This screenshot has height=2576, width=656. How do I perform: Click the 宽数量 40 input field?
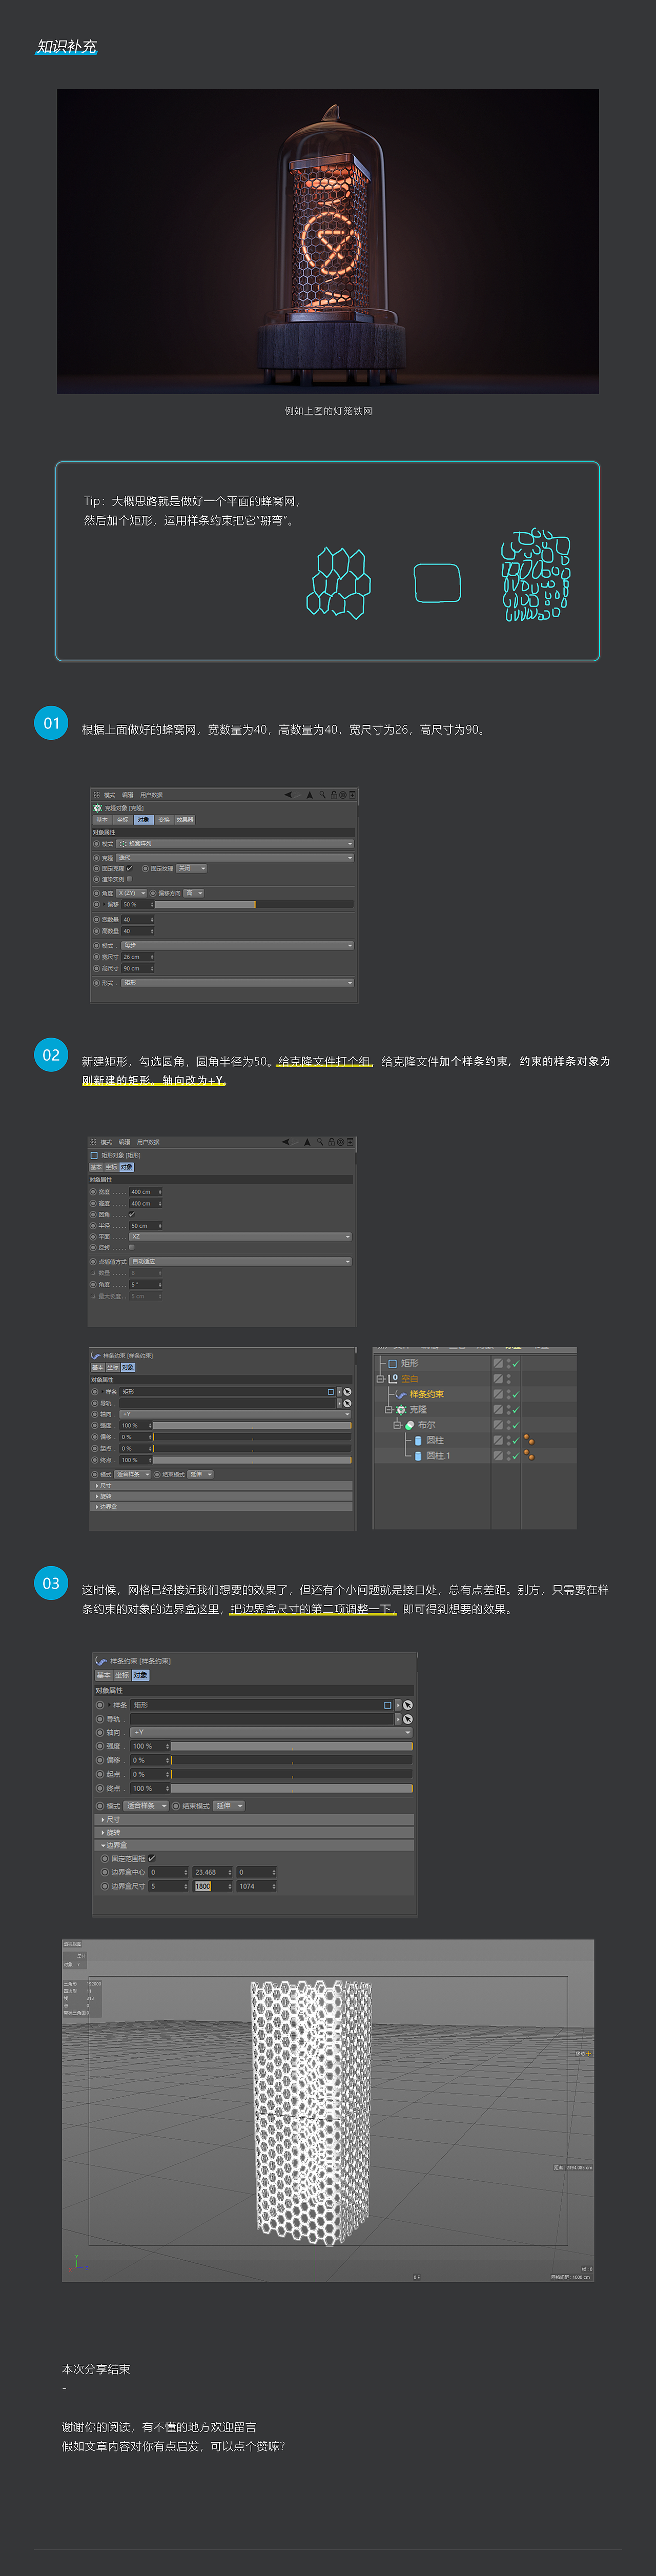138,920
